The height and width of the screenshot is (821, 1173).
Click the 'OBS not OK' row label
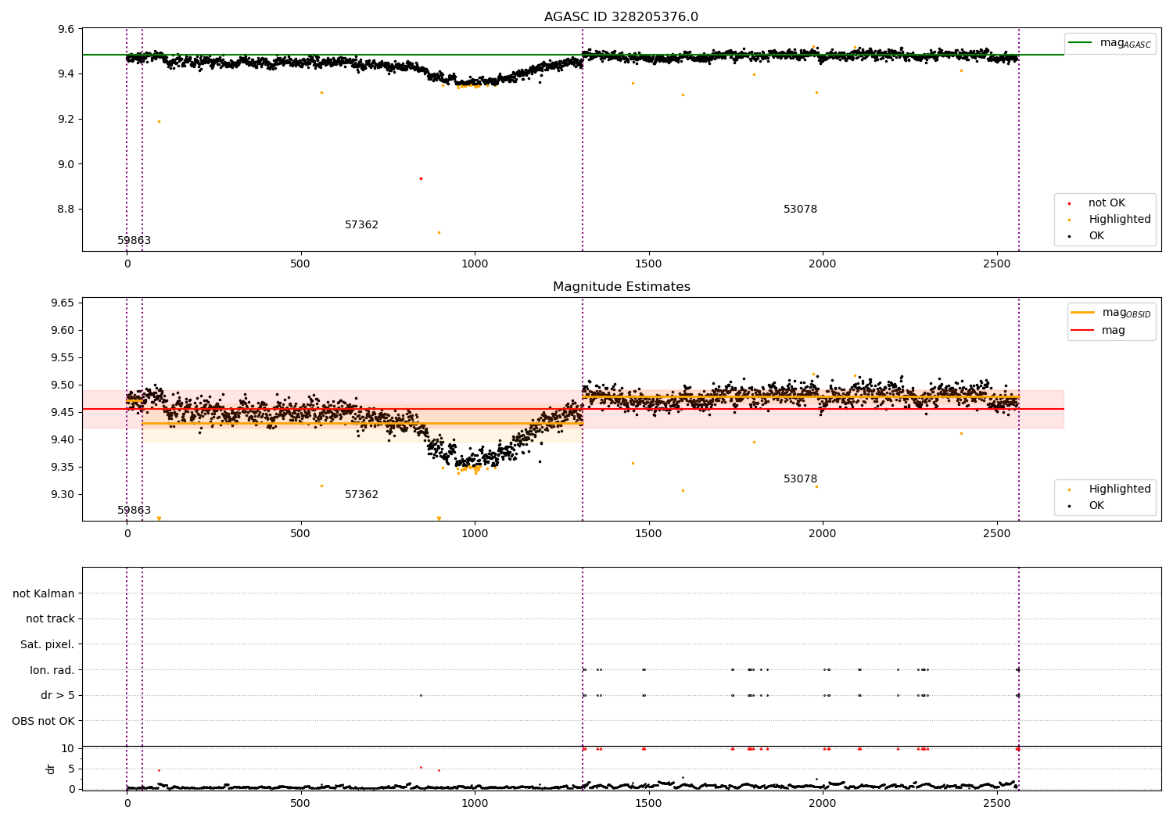coord(43,721)
